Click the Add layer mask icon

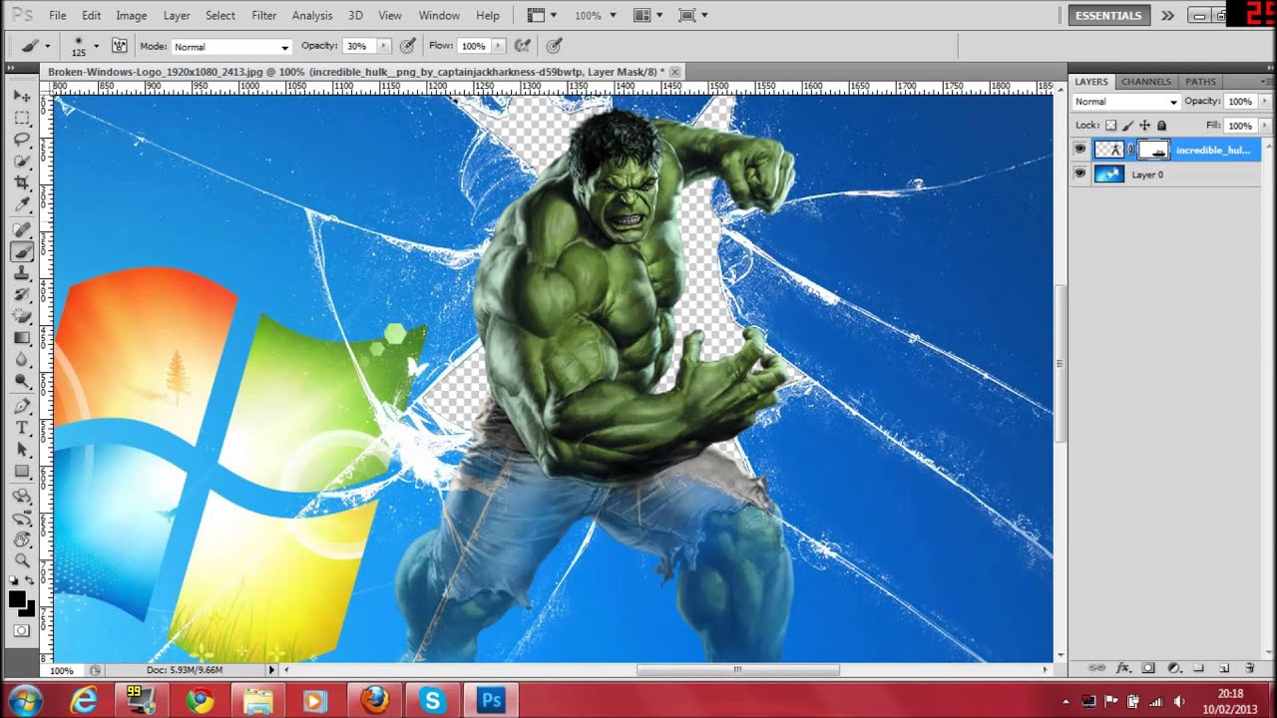[x=1148, y=668]
